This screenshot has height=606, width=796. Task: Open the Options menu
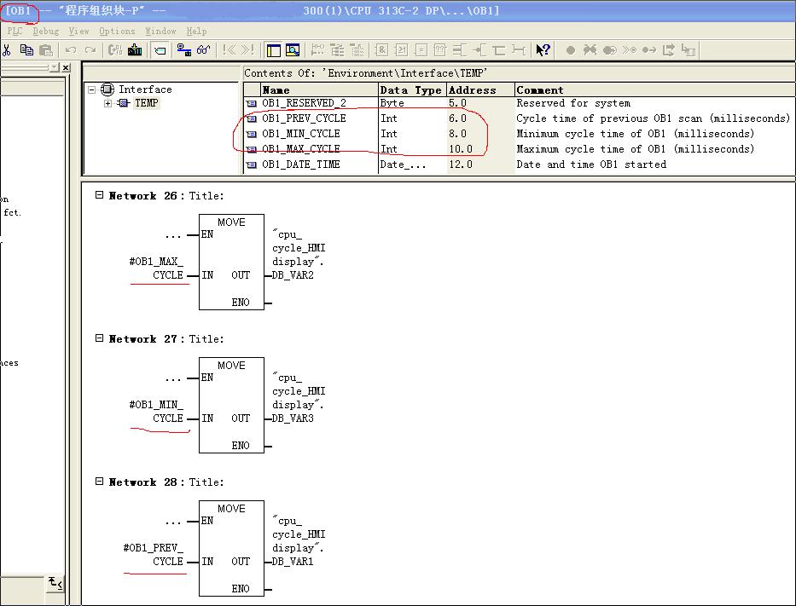[117, 31]
